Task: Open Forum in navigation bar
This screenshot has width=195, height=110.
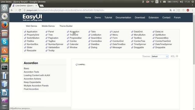Action: [177, 18]
